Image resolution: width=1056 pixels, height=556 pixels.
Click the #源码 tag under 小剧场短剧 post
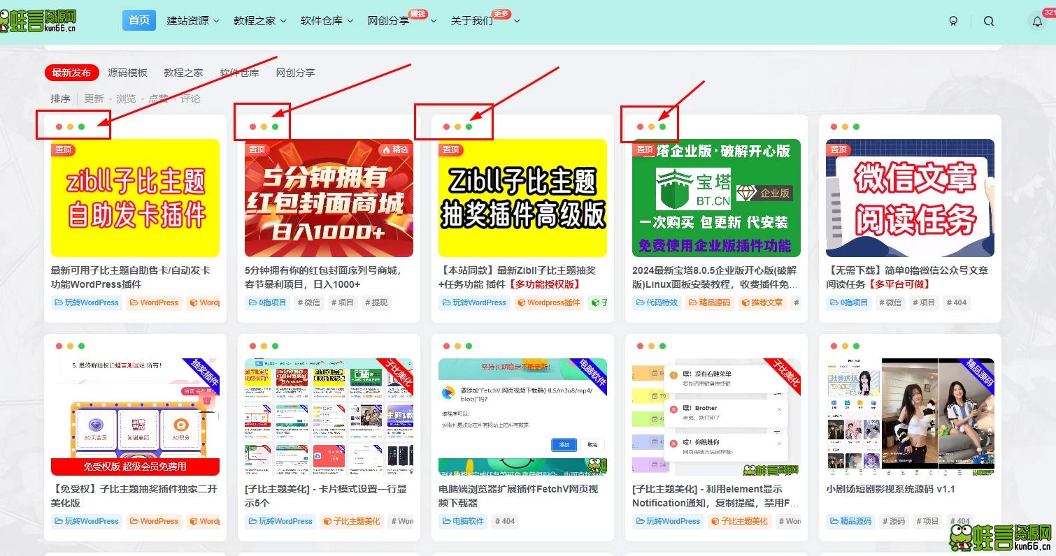pos(894,521)
